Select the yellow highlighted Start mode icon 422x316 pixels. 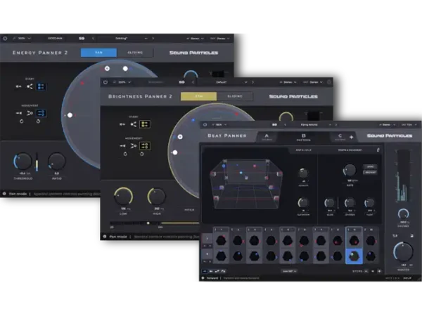tap(145, 124)
